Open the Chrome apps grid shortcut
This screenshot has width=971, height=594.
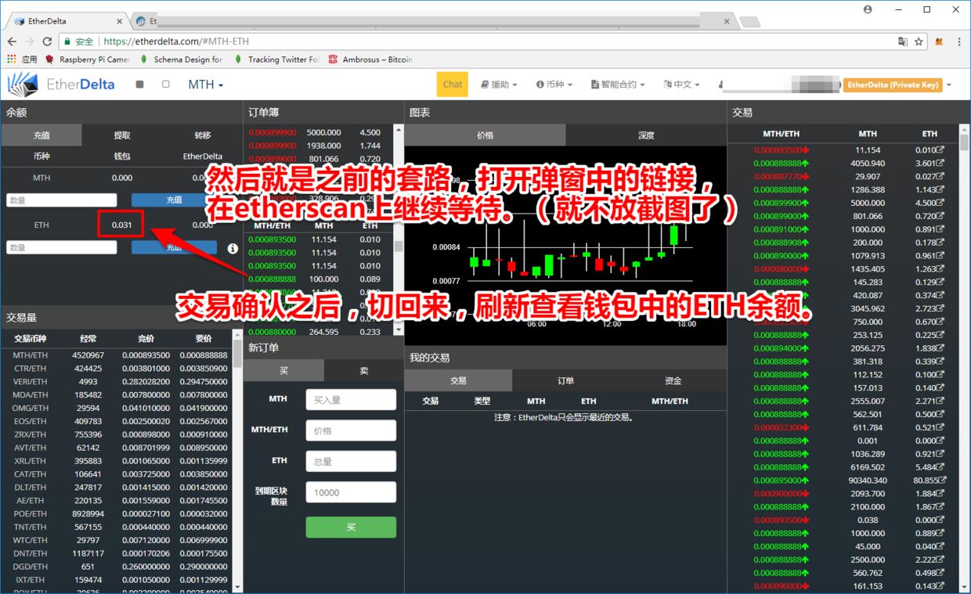coord(11,59)
